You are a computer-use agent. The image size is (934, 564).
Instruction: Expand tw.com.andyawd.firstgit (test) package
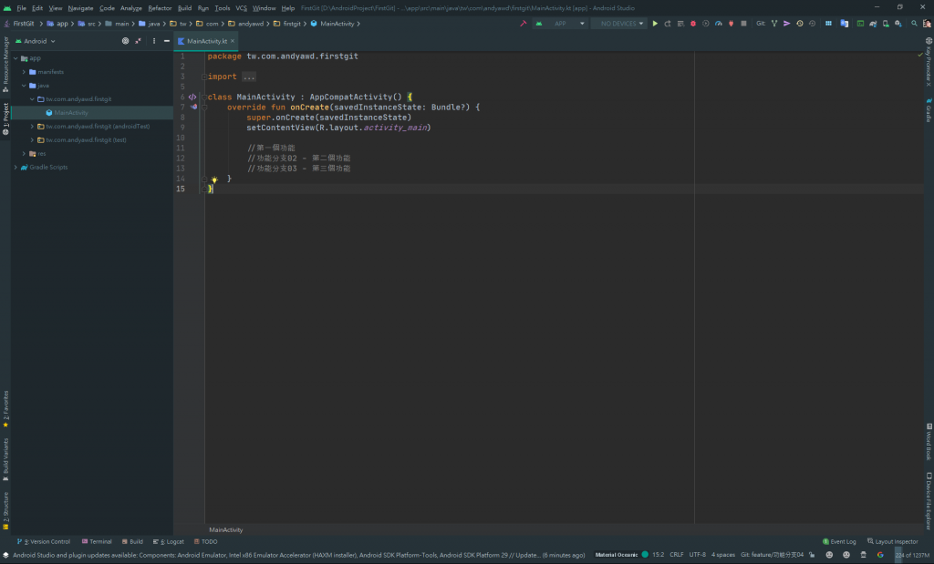pyautogui.click(x=32, y=139)
